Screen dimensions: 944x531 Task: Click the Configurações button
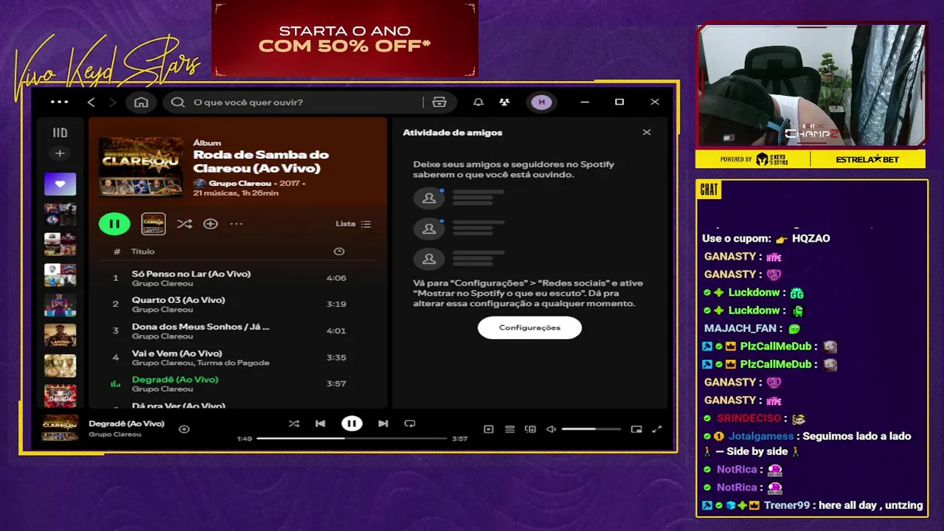(530, 327)
